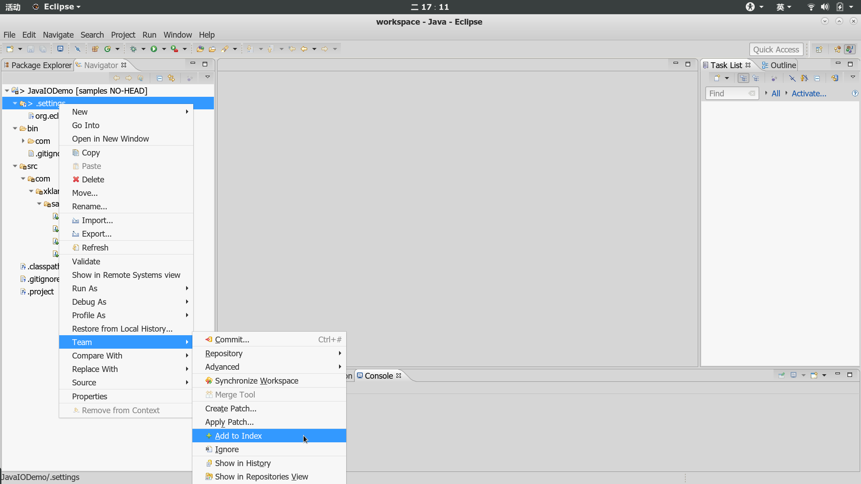Start debugging with the bug icon
861x484 pixels.
pos(133,49)
